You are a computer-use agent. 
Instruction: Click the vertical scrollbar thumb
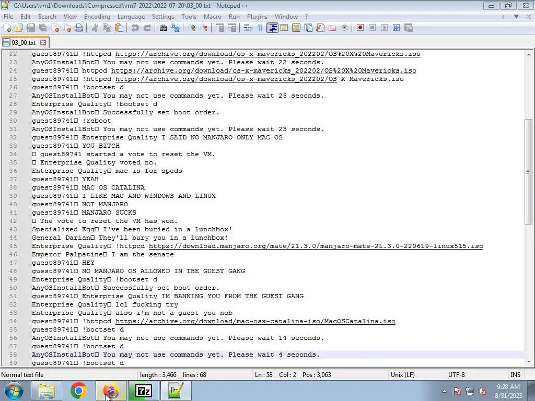click(x=529, y=171)
